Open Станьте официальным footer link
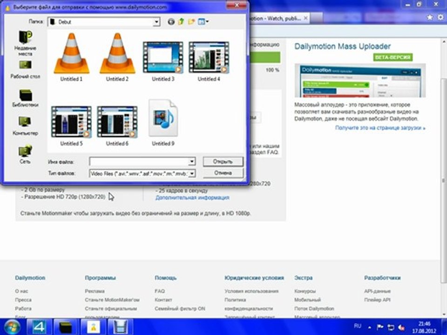This screenshot has width=447, height=335. [111, 308]
